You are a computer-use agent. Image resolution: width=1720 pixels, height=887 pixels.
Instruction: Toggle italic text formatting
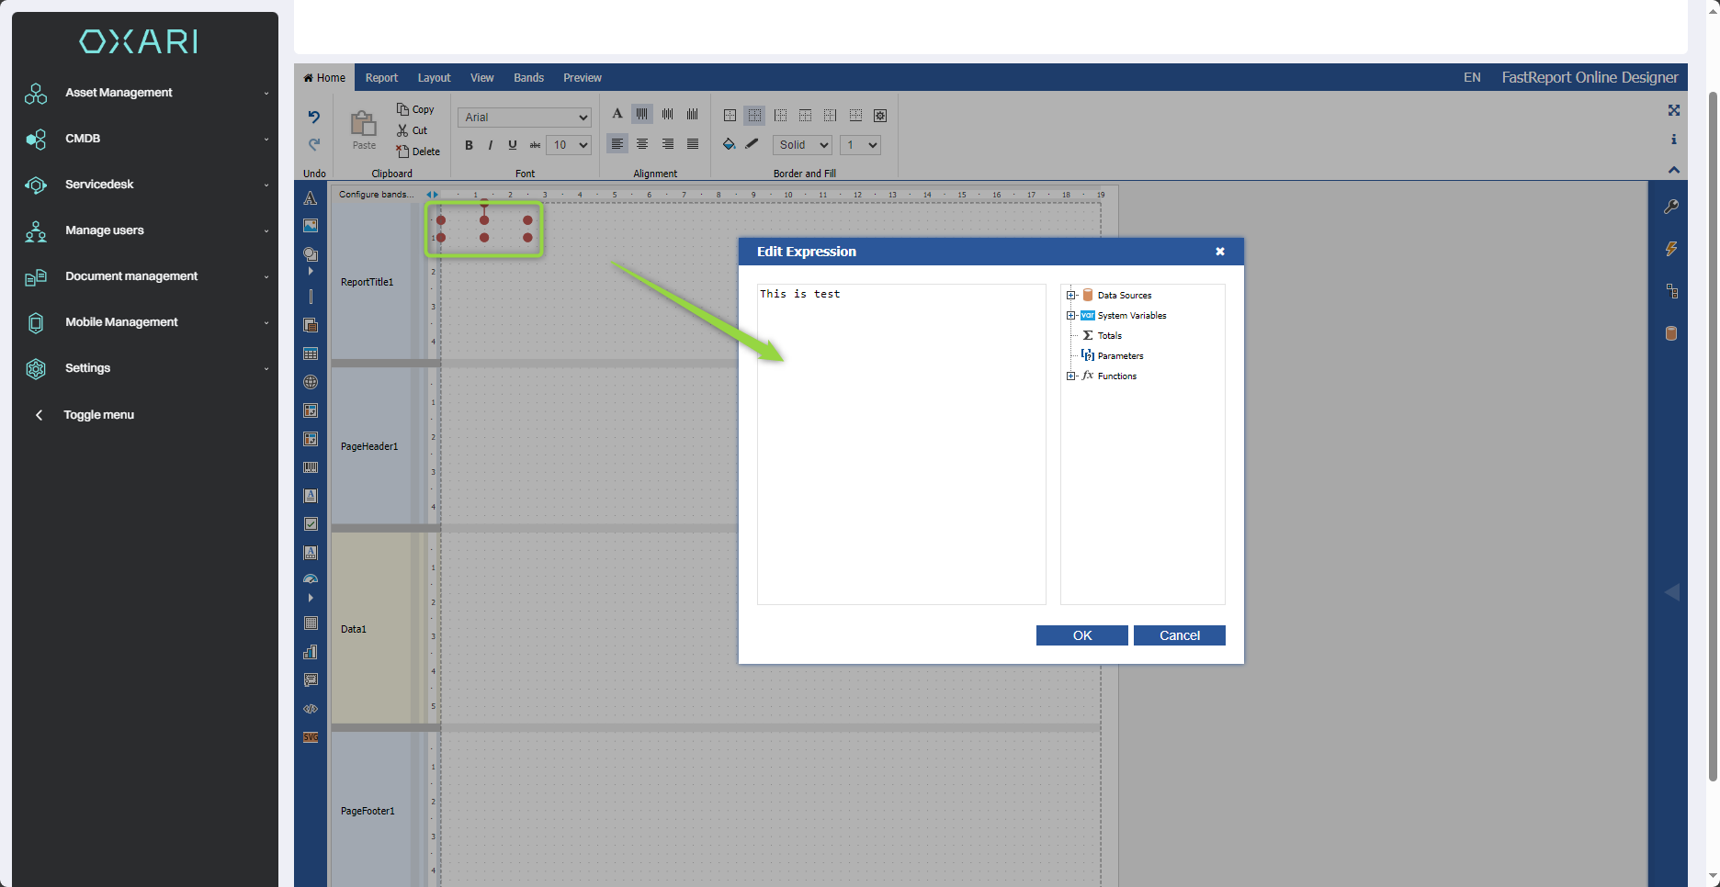pyautogui.click(x=491, y=145)
